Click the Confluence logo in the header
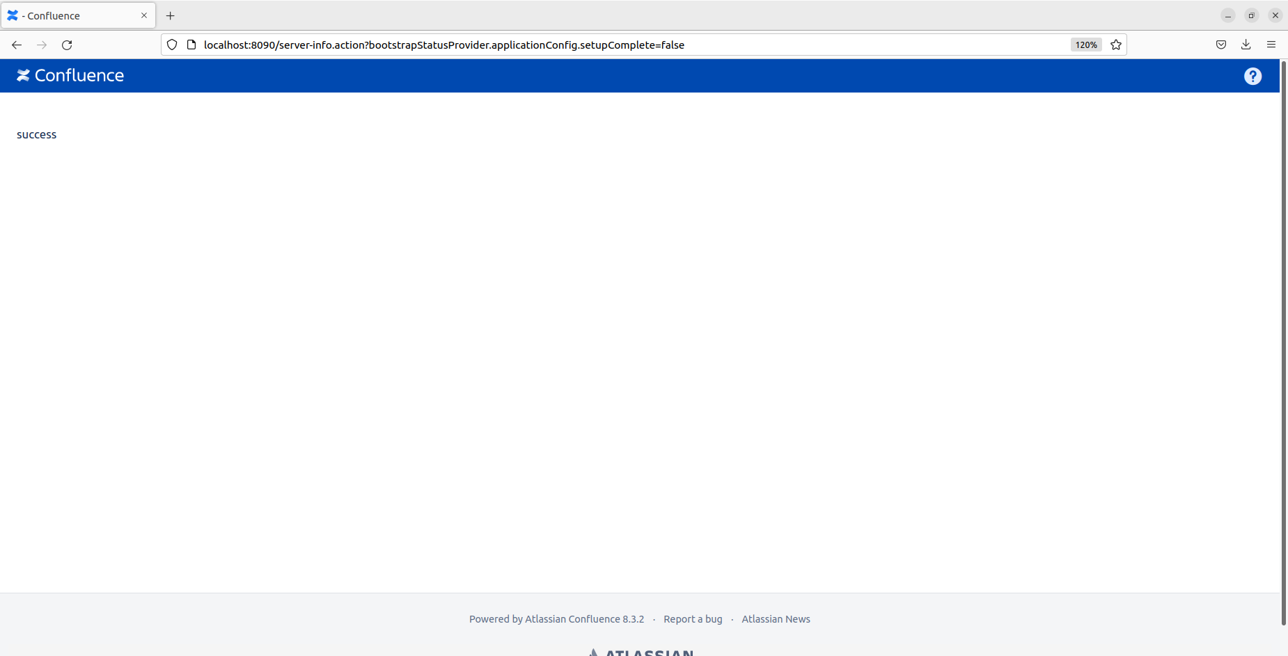 click(70, 75)
